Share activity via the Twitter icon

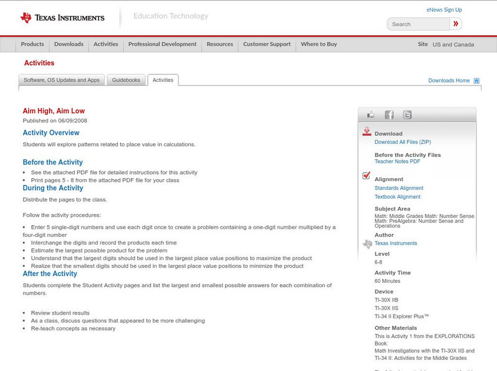coord(406,115)
